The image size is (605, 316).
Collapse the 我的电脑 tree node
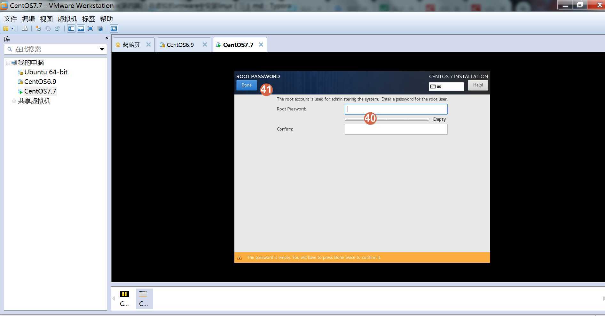pos(8,63)
